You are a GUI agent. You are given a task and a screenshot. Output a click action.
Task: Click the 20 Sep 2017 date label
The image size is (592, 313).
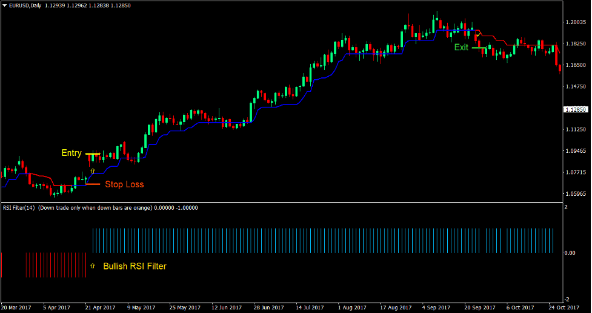[x=479, y=308]
